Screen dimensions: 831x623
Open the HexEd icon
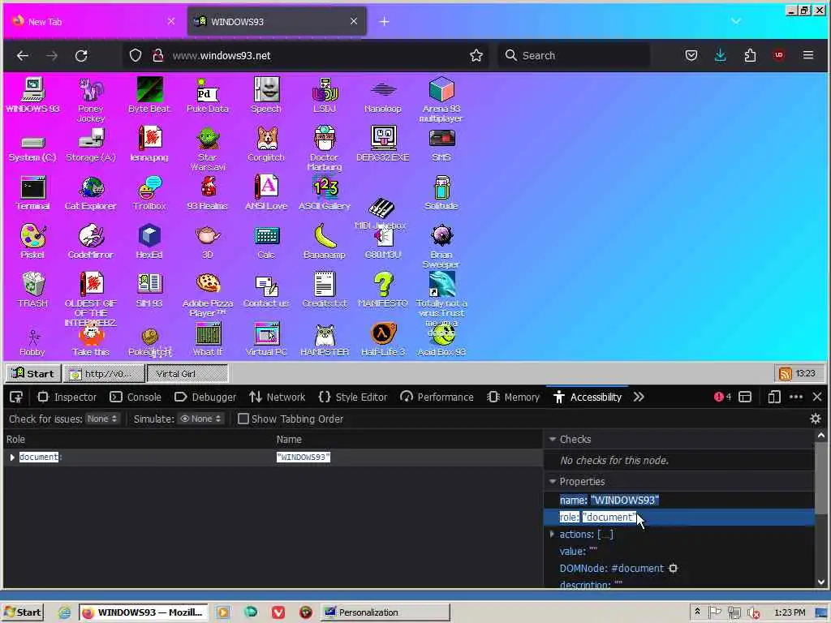tap(149, 241)
